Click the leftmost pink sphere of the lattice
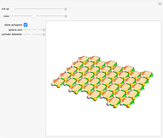163x138 pixels. coord(53,84)
